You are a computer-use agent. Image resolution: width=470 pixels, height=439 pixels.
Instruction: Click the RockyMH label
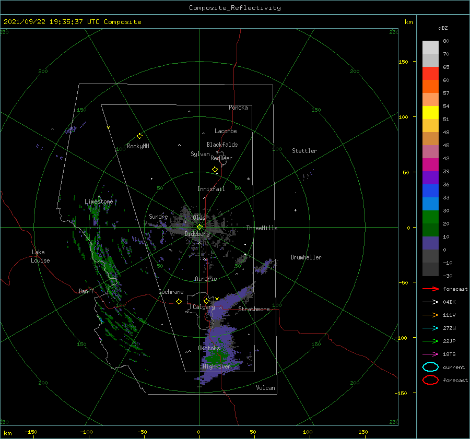[138, 146]
